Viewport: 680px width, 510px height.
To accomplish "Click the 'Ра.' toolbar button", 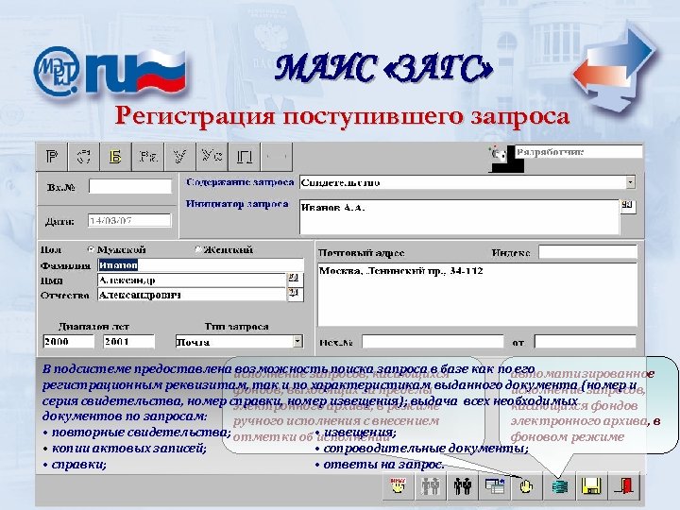I will 148,157.
